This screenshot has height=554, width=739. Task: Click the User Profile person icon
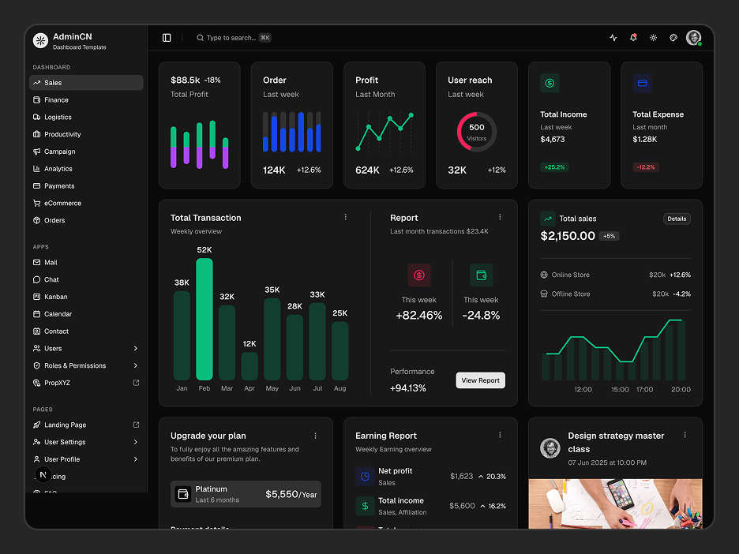37,459
